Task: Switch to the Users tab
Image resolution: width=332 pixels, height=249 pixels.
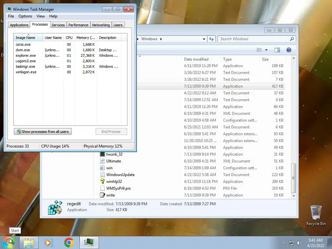Action: coord(118,25)
